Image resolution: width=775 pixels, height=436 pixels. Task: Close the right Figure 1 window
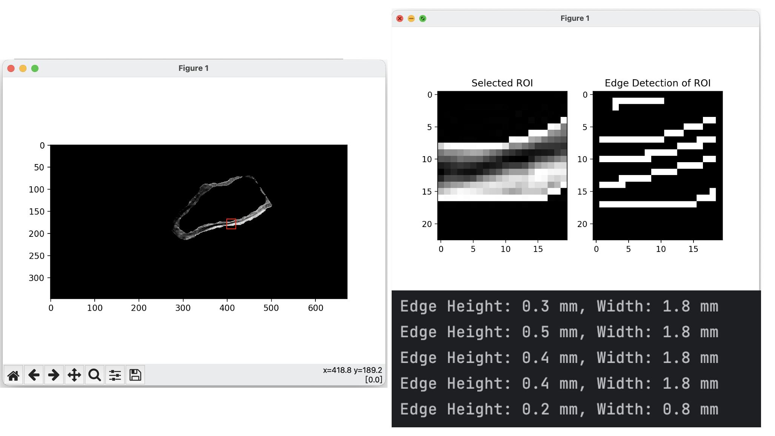(x=400, y=18)
